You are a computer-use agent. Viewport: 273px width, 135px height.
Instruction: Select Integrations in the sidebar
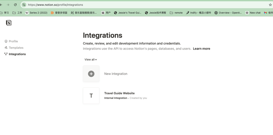point(15,54)
